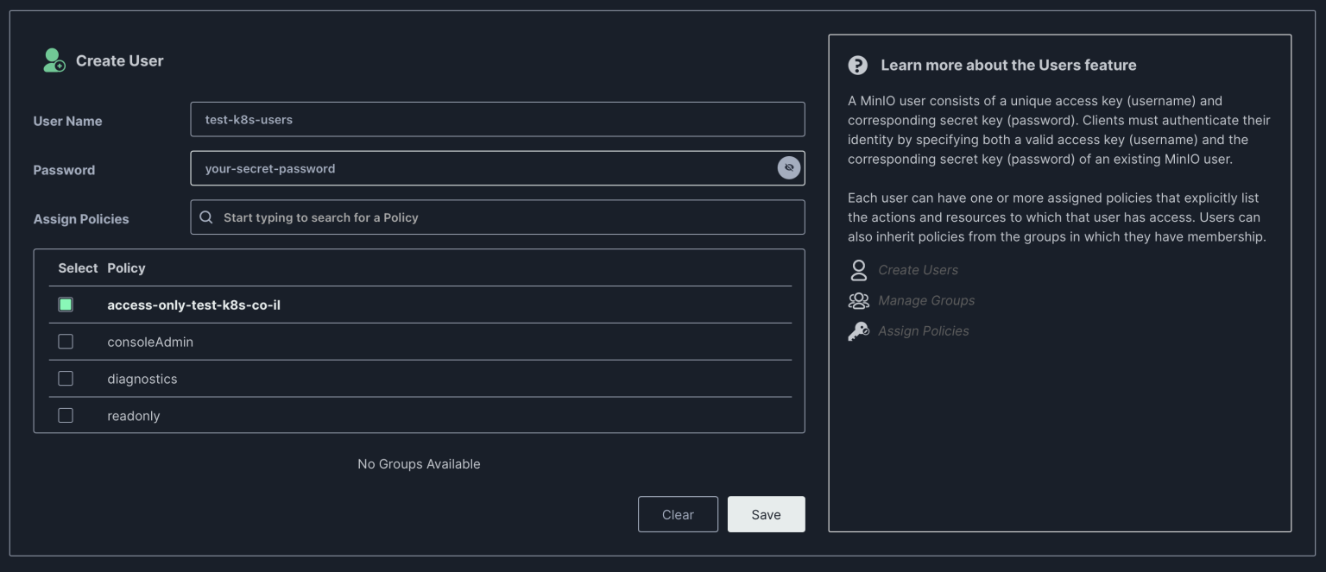Open the Assign Policies help link
The width and height of the screenshot is (1326, 572).
(923, 331)
